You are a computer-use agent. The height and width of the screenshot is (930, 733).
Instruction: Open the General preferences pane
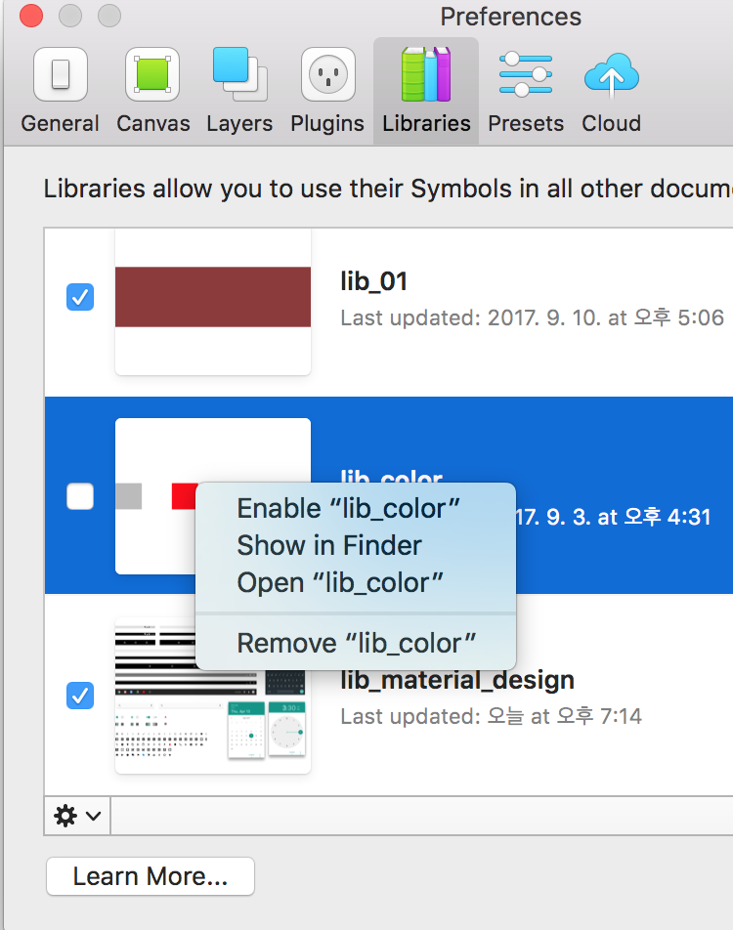pyautogui.click(x=60, y=91)
